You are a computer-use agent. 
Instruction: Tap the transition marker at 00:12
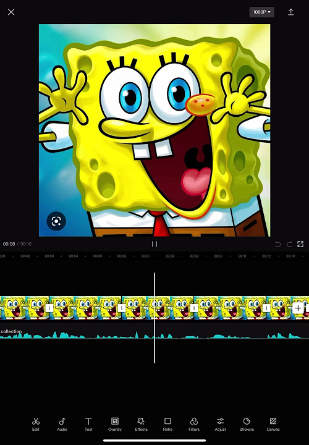(266, 308)
